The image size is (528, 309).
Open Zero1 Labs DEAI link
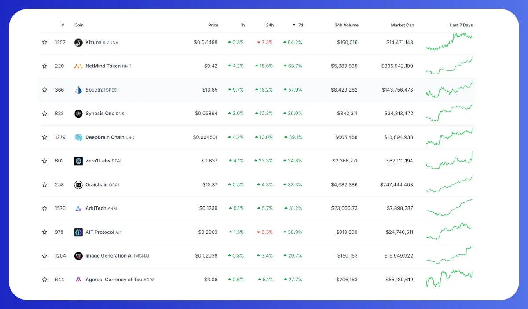pos(103,161)
